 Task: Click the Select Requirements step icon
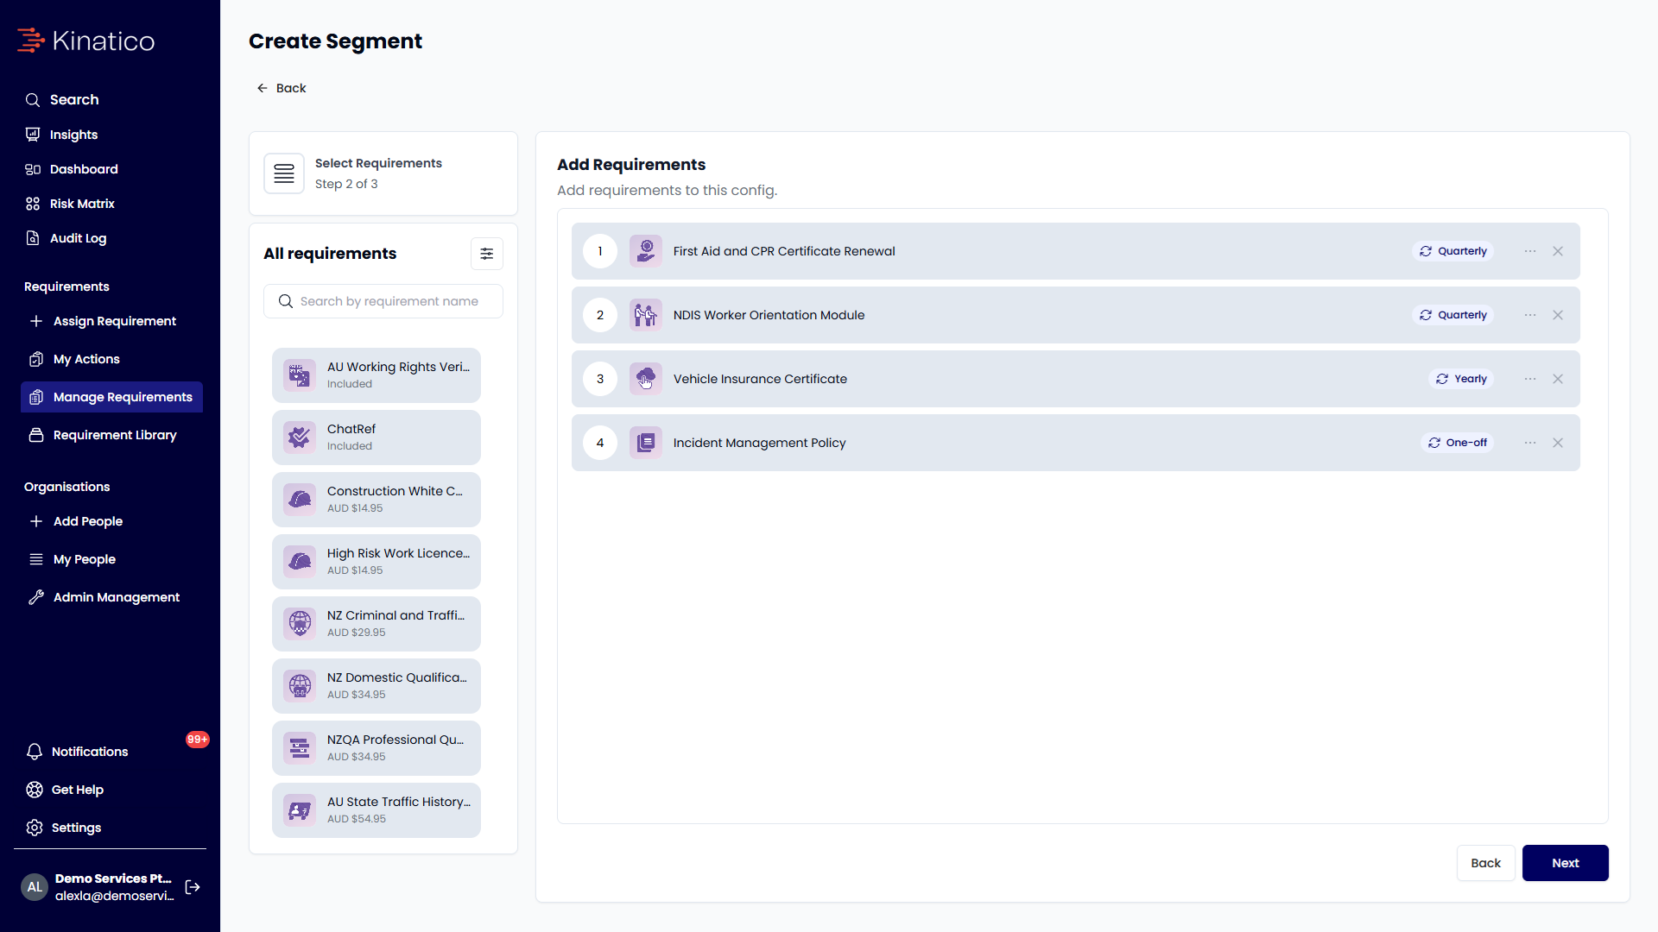pyautogui.click(x=284, y=173)
